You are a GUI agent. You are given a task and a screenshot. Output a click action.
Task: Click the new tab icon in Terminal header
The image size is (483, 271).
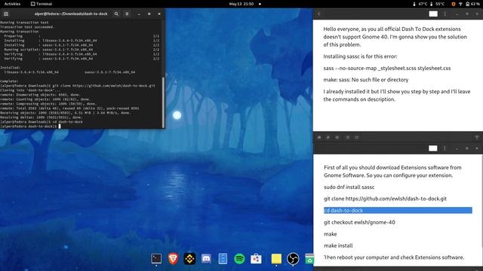pyautogui.click(x=6, y=14)
